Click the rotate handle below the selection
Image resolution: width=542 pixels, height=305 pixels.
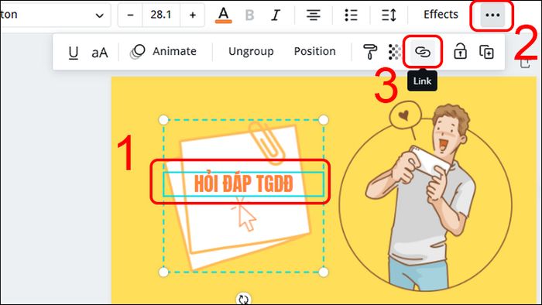(244, 299)
